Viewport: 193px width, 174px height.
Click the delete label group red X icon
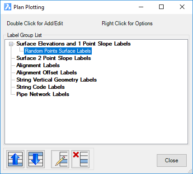(x=80, y=159)
